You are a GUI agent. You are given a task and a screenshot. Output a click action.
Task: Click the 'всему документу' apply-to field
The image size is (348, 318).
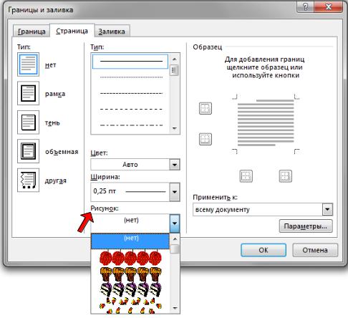click(258, 210)
